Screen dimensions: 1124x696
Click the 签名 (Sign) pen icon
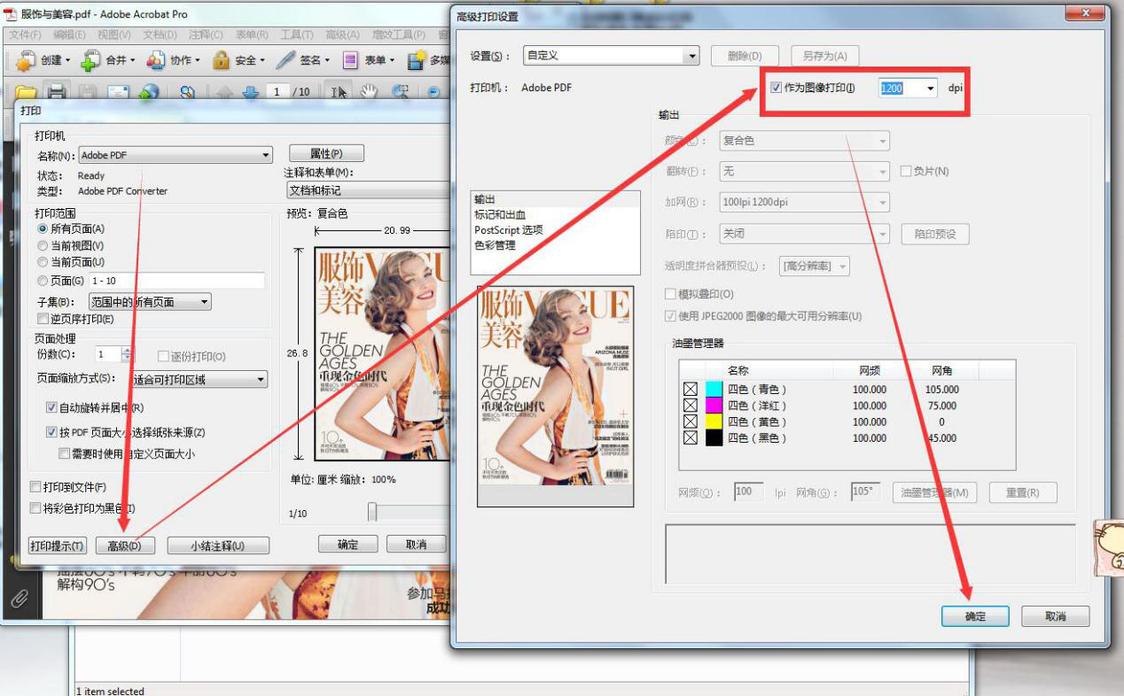point(285,60)
